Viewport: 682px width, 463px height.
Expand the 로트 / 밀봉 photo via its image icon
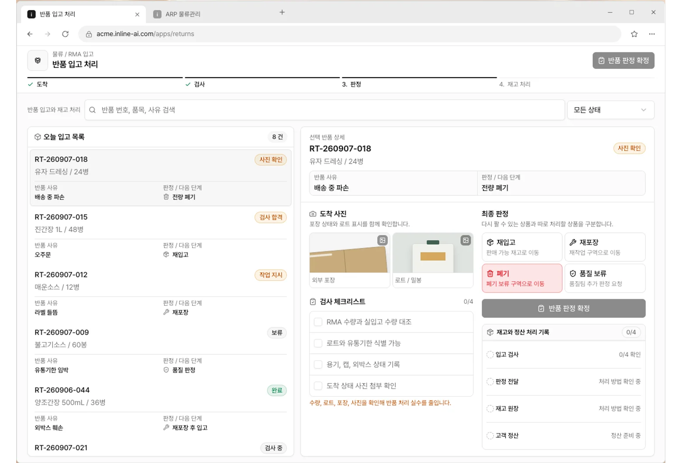[x=466, y=240]
